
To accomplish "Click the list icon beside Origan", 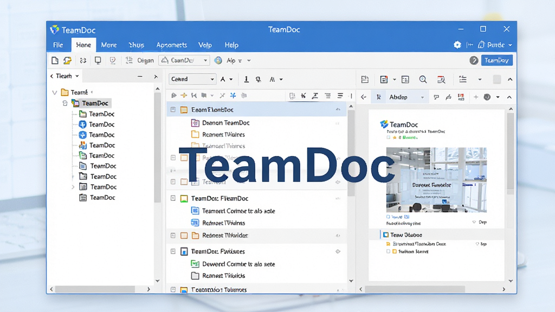I will click(x=129, y=61).
